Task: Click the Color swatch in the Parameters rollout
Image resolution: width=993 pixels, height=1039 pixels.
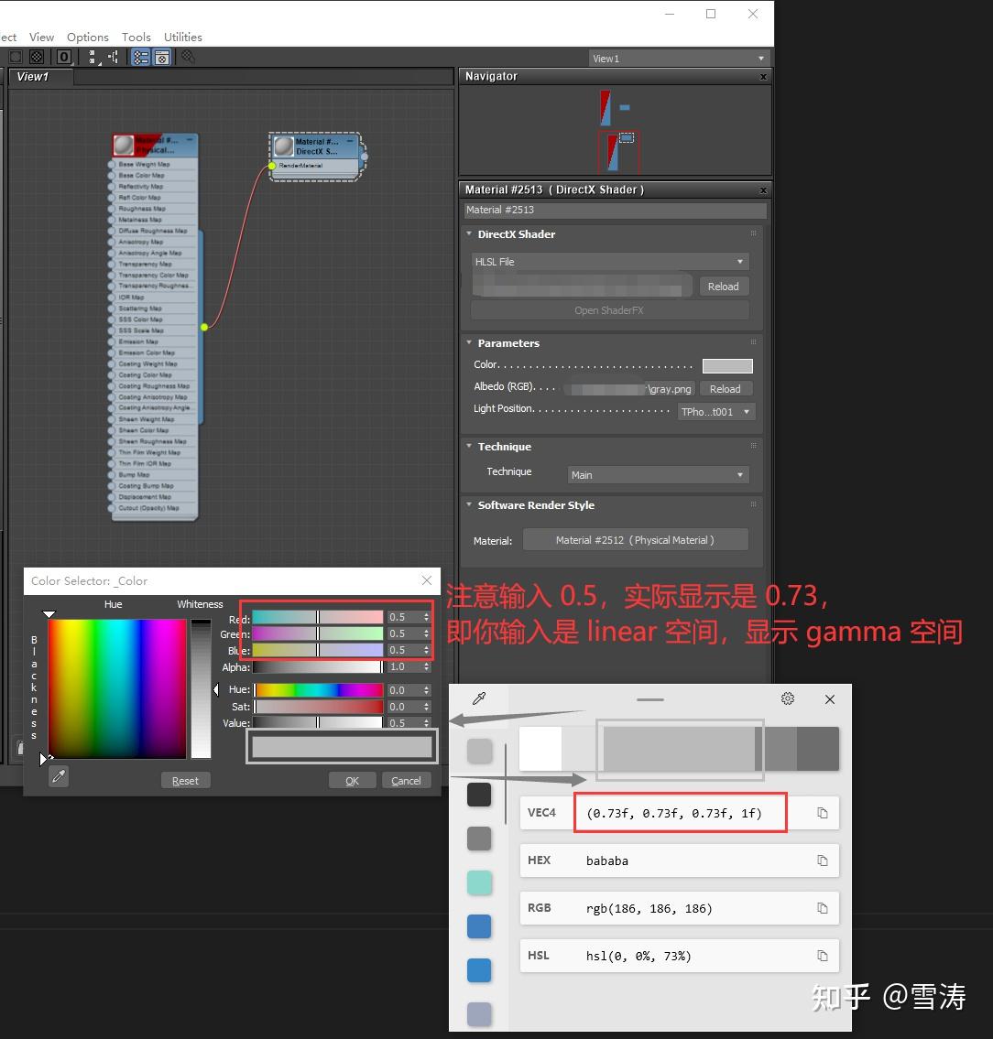Action: tap(728, 364)
